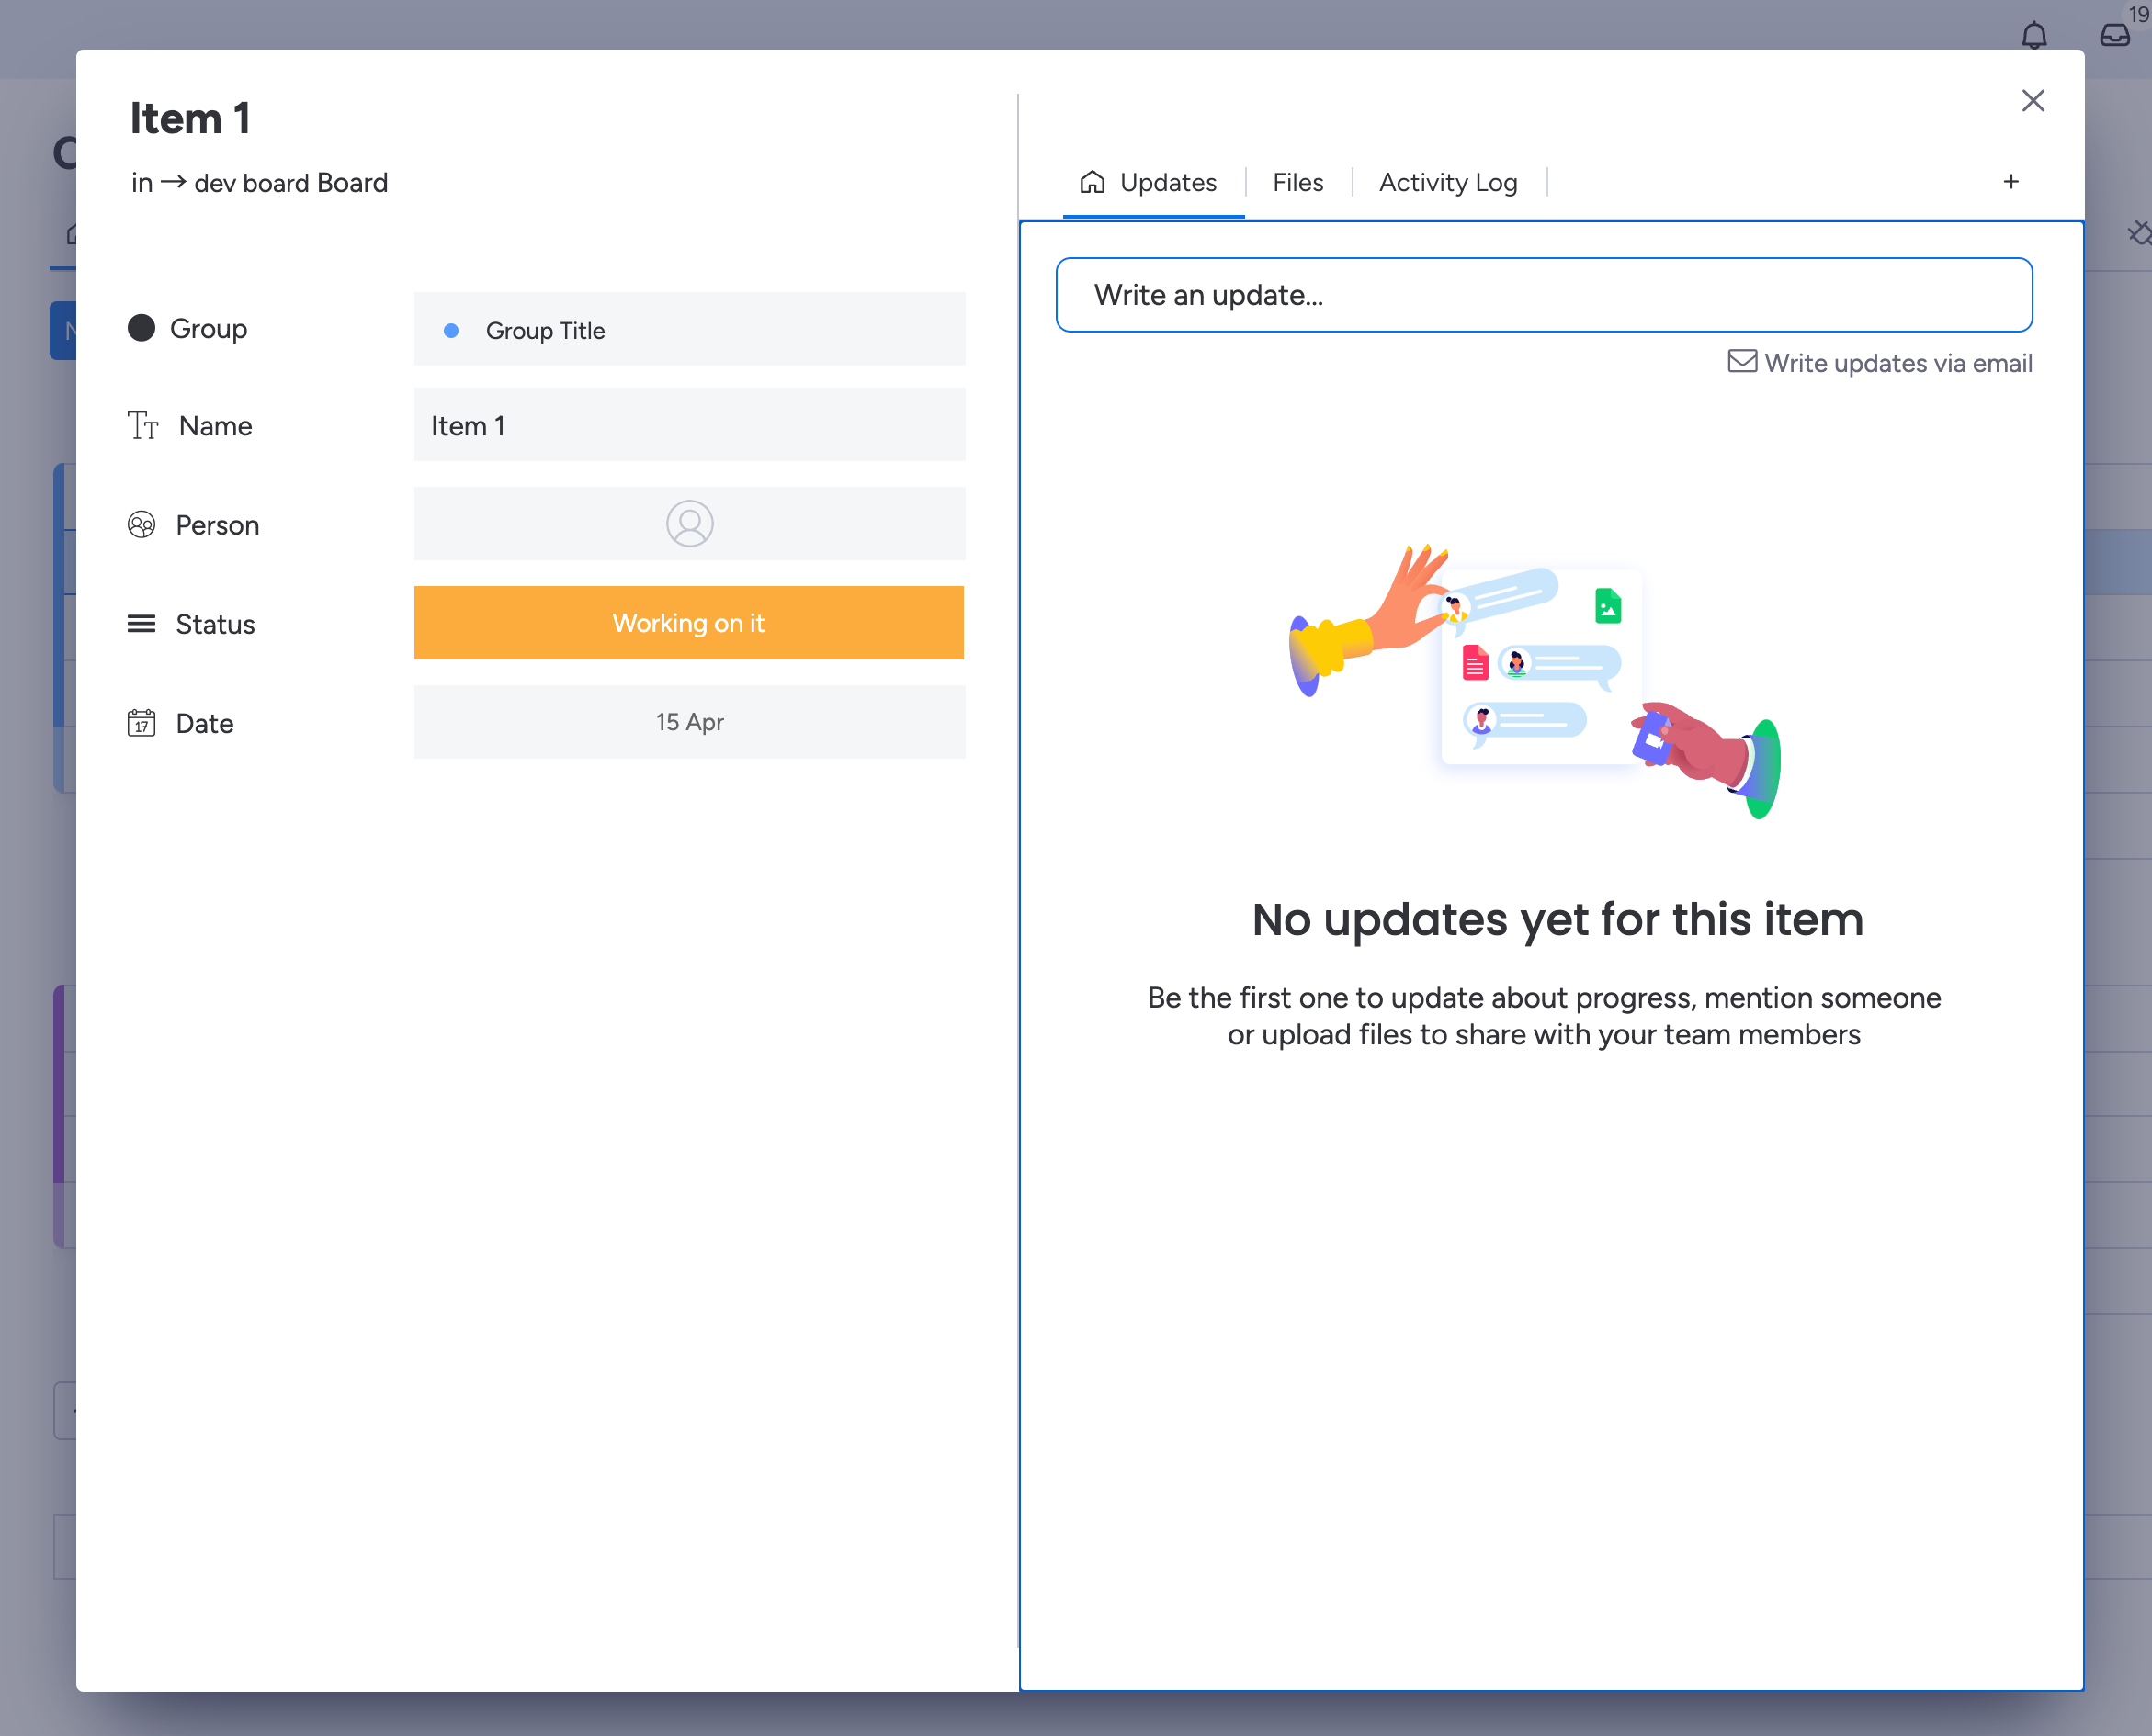The image size is (2152, 1736).
Task: Switch to the Files tab
Action: pyautogui.click(x=1297, y=182)
